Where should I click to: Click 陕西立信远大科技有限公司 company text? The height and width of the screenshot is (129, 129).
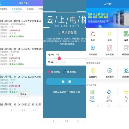point(66,92)
